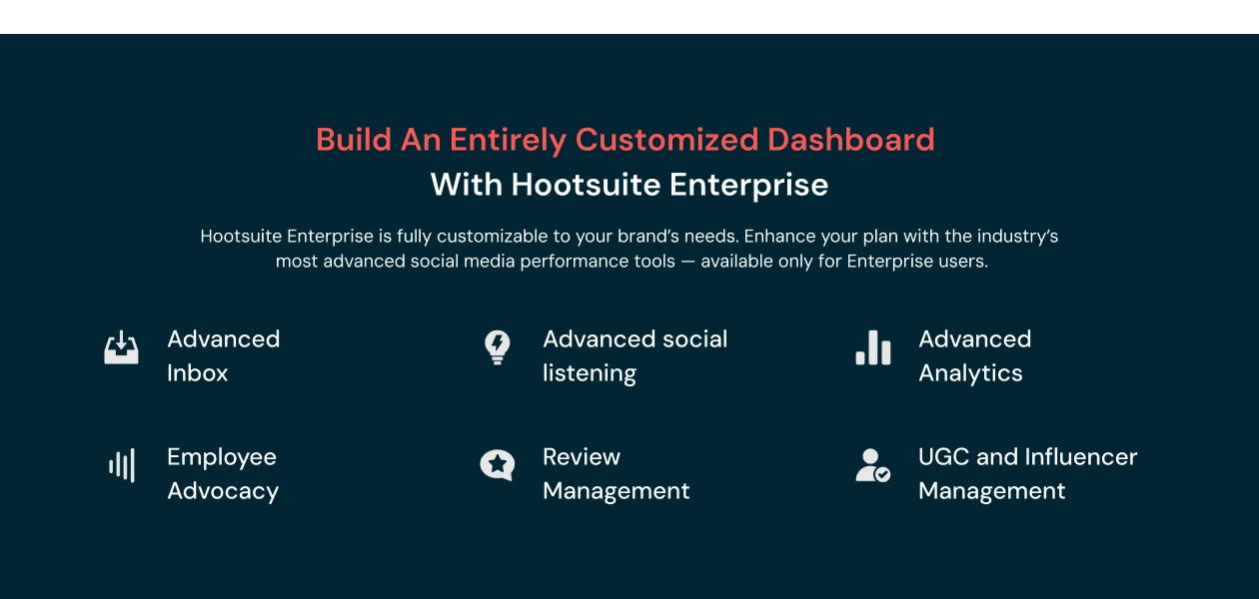The image size is (1259, 599).
Task: Click the Review Management star bubble icon
Action: pos(497,465)
